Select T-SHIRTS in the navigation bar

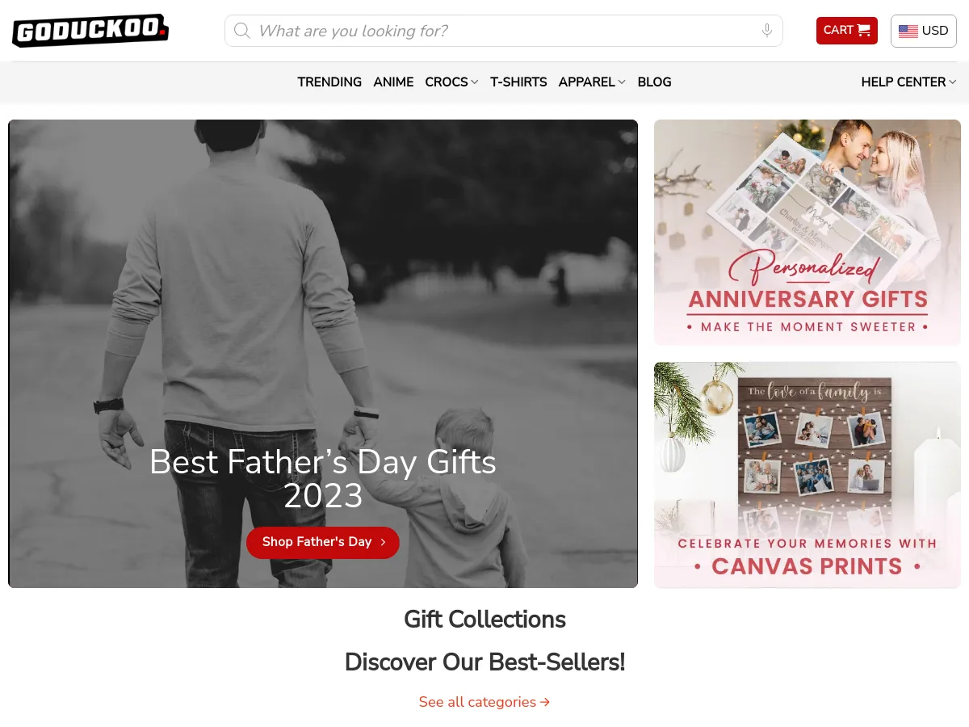pyautogui.click(x=518, y=82)
